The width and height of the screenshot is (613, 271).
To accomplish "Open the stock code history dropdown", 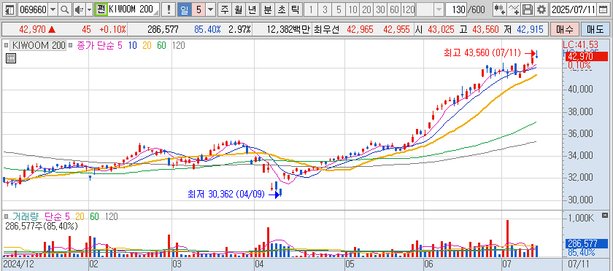I will pos(53,9).
